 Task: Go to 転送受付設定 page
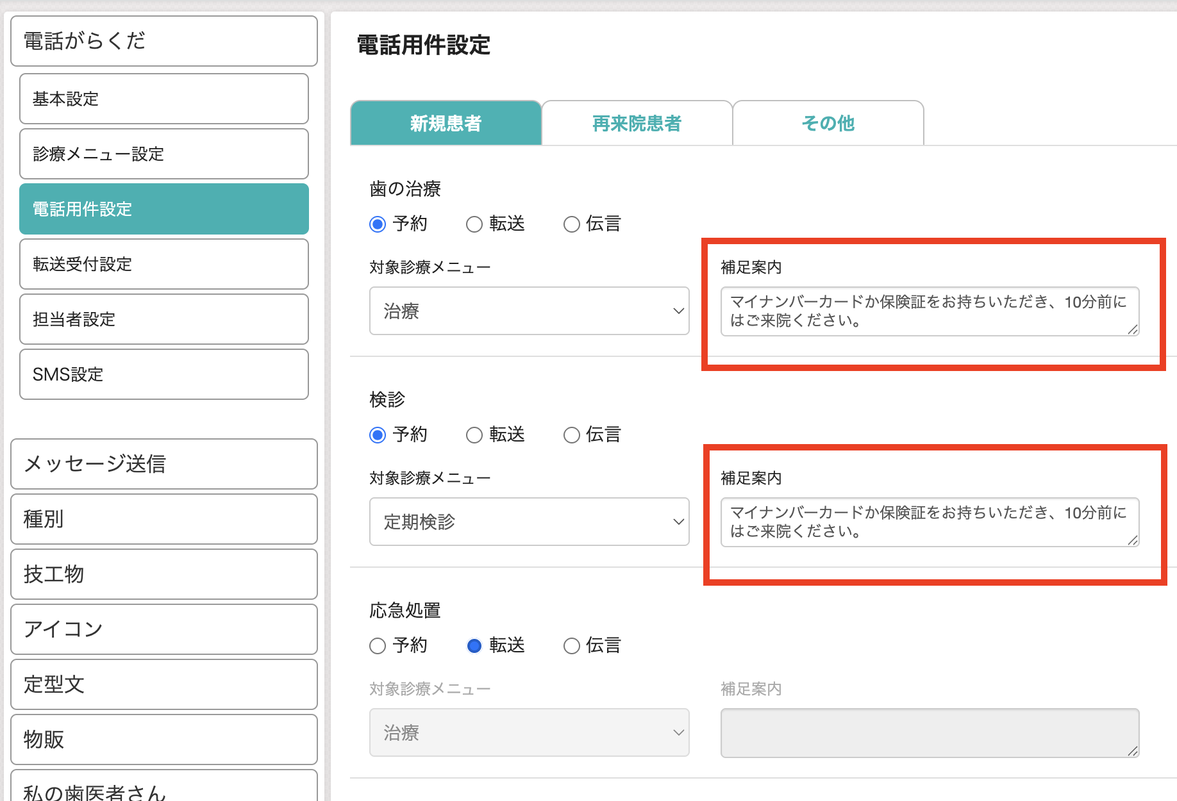pyautogui.click(x=163, y=264)
